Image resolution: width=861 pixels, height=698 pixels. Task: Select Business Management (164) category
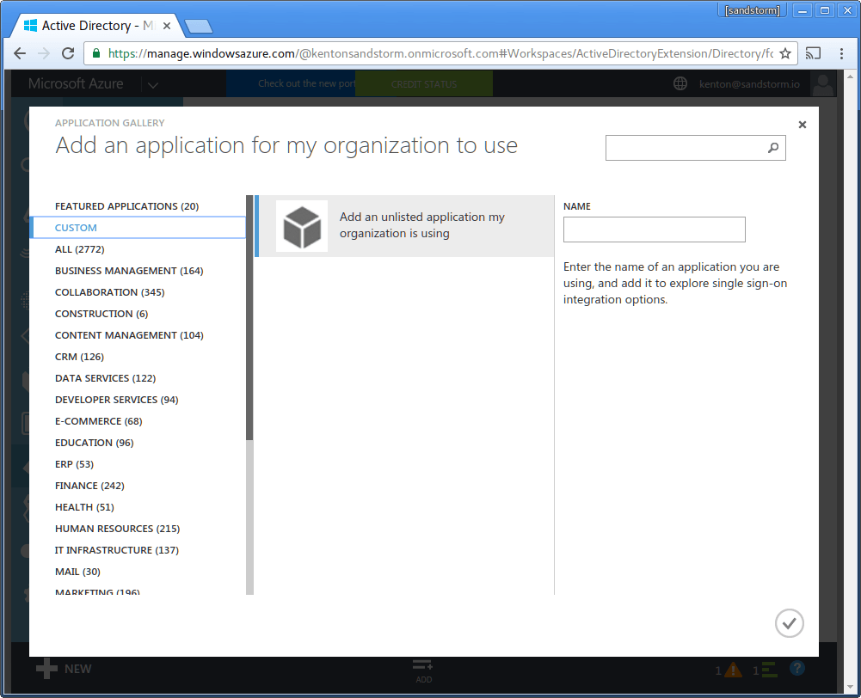point(129,271)
